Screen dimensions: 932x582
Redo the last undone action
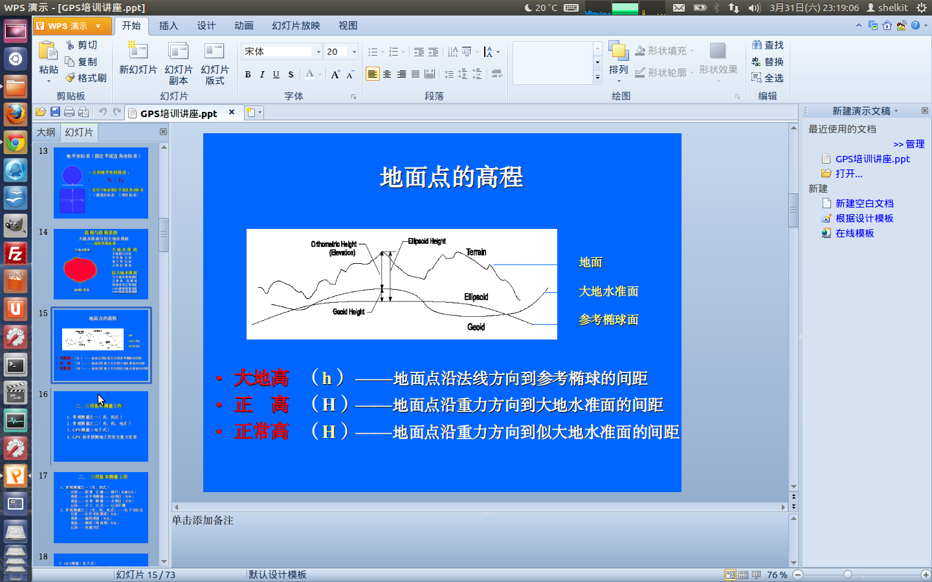tap(117, 112)
